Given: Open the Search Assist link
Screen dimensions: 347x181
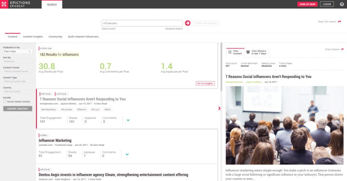Looking at the screenshot, I should [x=108, y=29].
